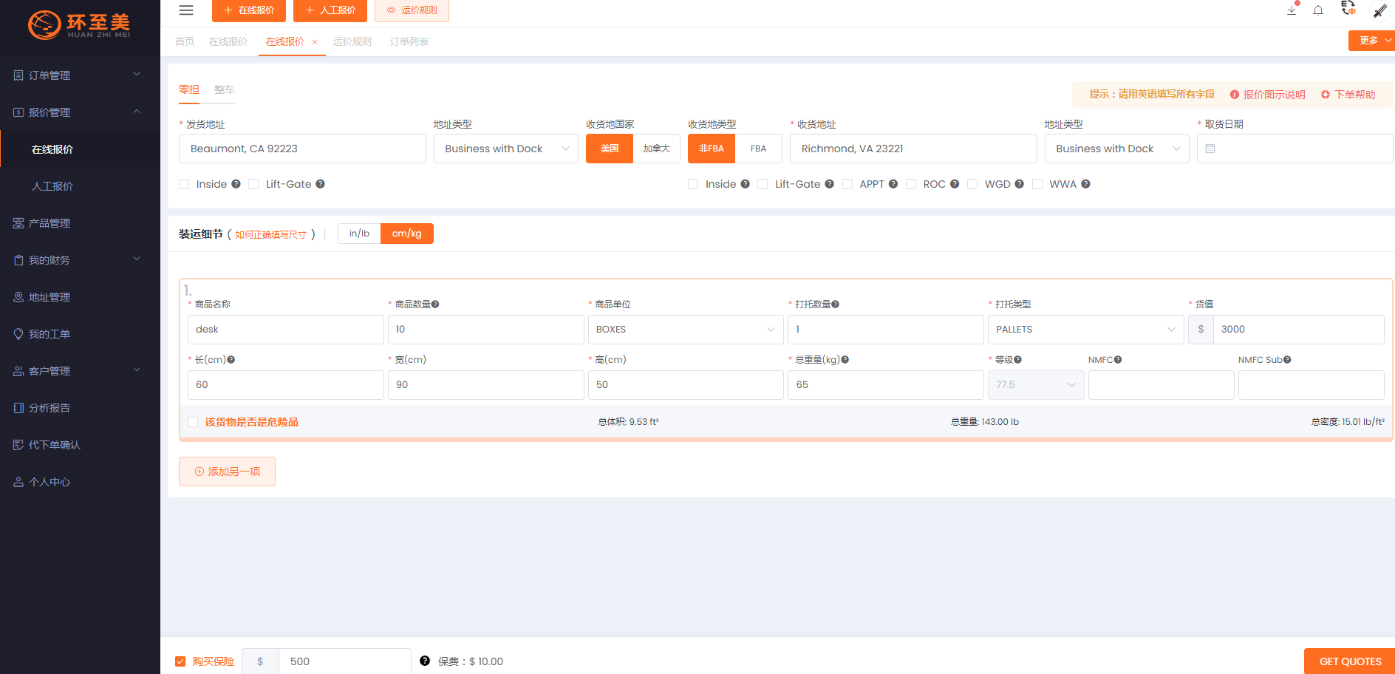This screenshot has width=1395, height=674.
Task: Click the insurance help question icon
Action: pyautogui.click(x=425, y=661)
